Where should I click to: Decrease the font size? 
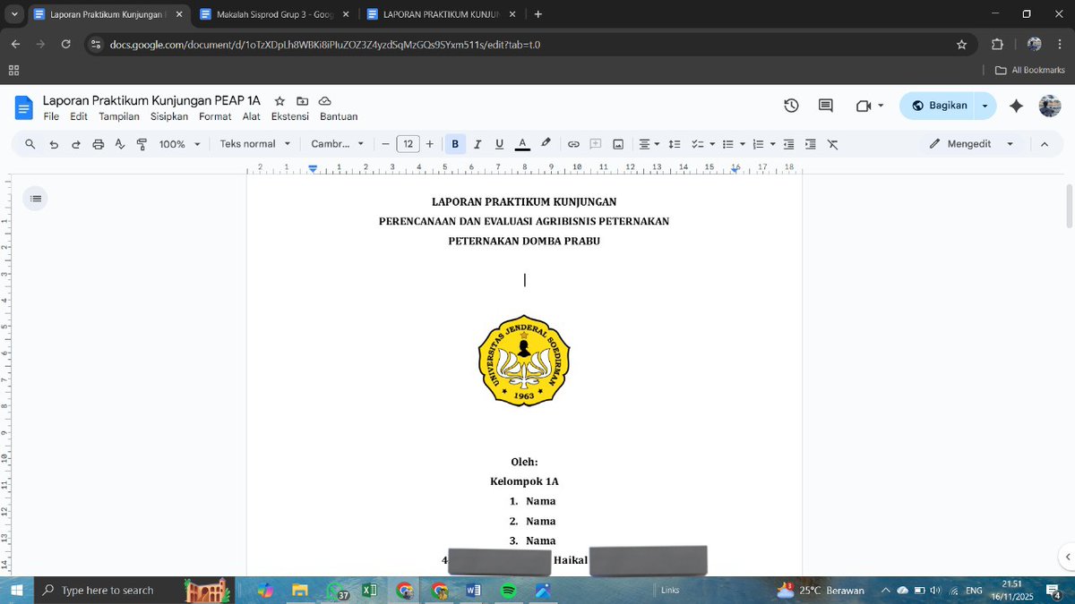pyautogui.click(x=386, y=144)
